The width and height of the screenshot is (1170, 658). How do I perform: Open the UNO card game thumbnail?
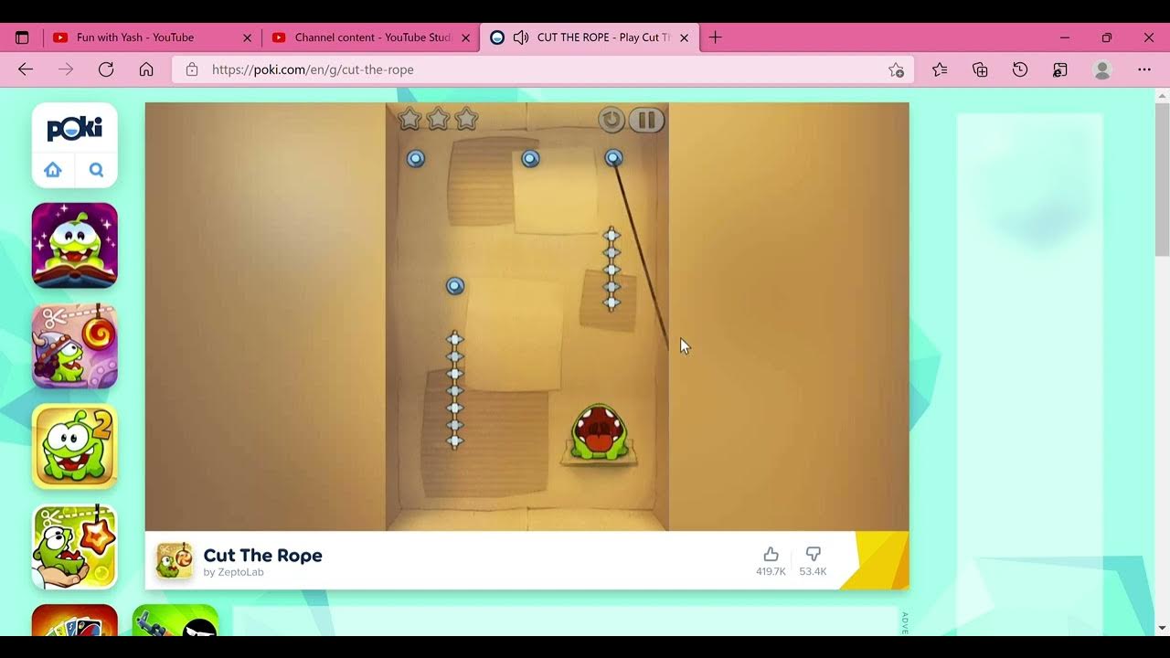[x=75, y=621]
